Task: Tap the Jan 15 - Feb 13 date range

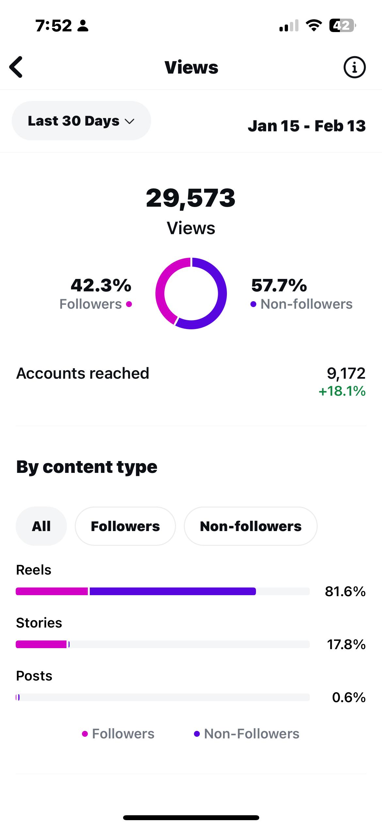Action: tap(306, 126)
